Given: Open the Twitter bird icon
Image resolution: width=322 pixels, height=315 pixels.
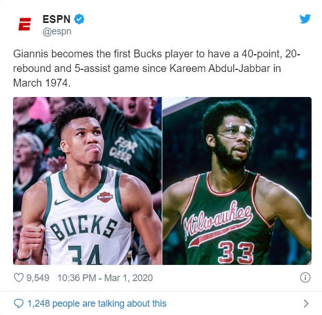Looking at the screenshot, I should point(305,19).
